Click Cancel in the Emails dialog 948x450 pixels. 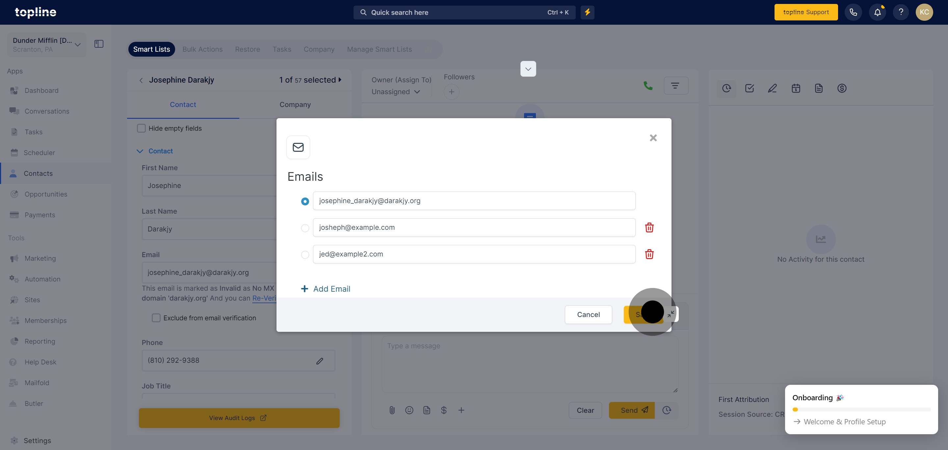[x=588, y=315]
